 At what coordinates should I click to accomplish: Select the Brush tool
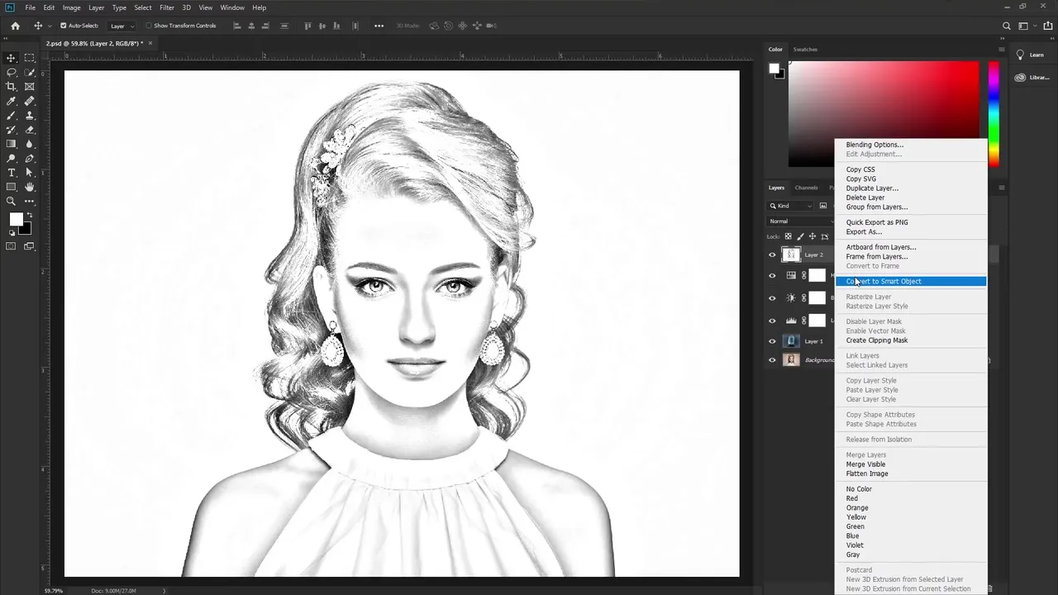point(12,115)
